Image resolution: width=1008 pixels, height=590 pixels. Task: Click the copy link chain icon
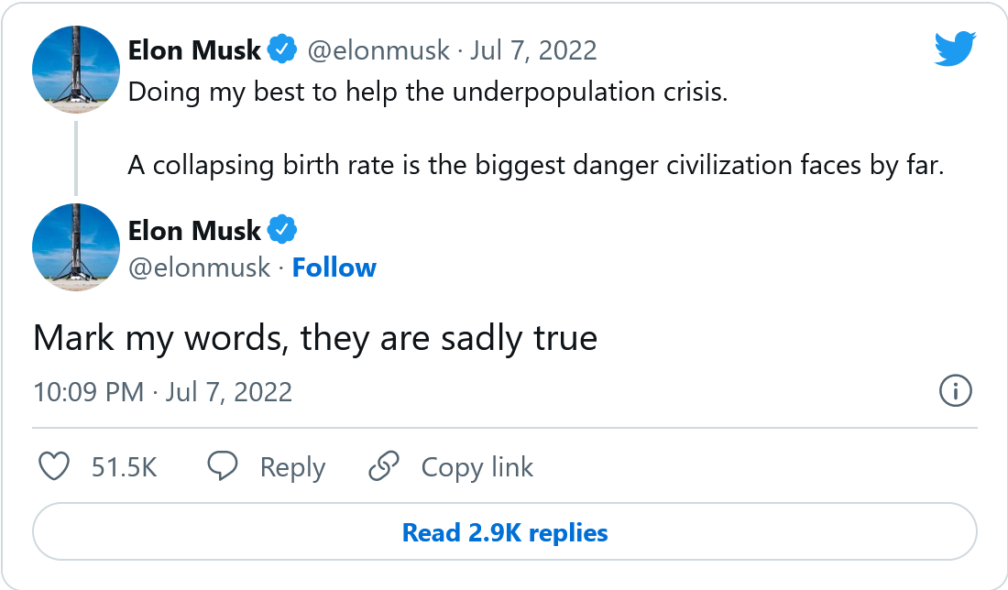pyautogui.click(x=384, y=467)
